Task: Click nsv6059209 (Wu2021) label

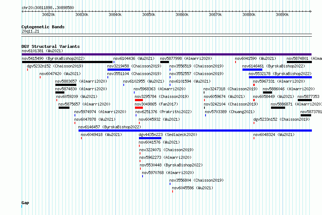Action: pyautogui.click(x=77, y=96)
